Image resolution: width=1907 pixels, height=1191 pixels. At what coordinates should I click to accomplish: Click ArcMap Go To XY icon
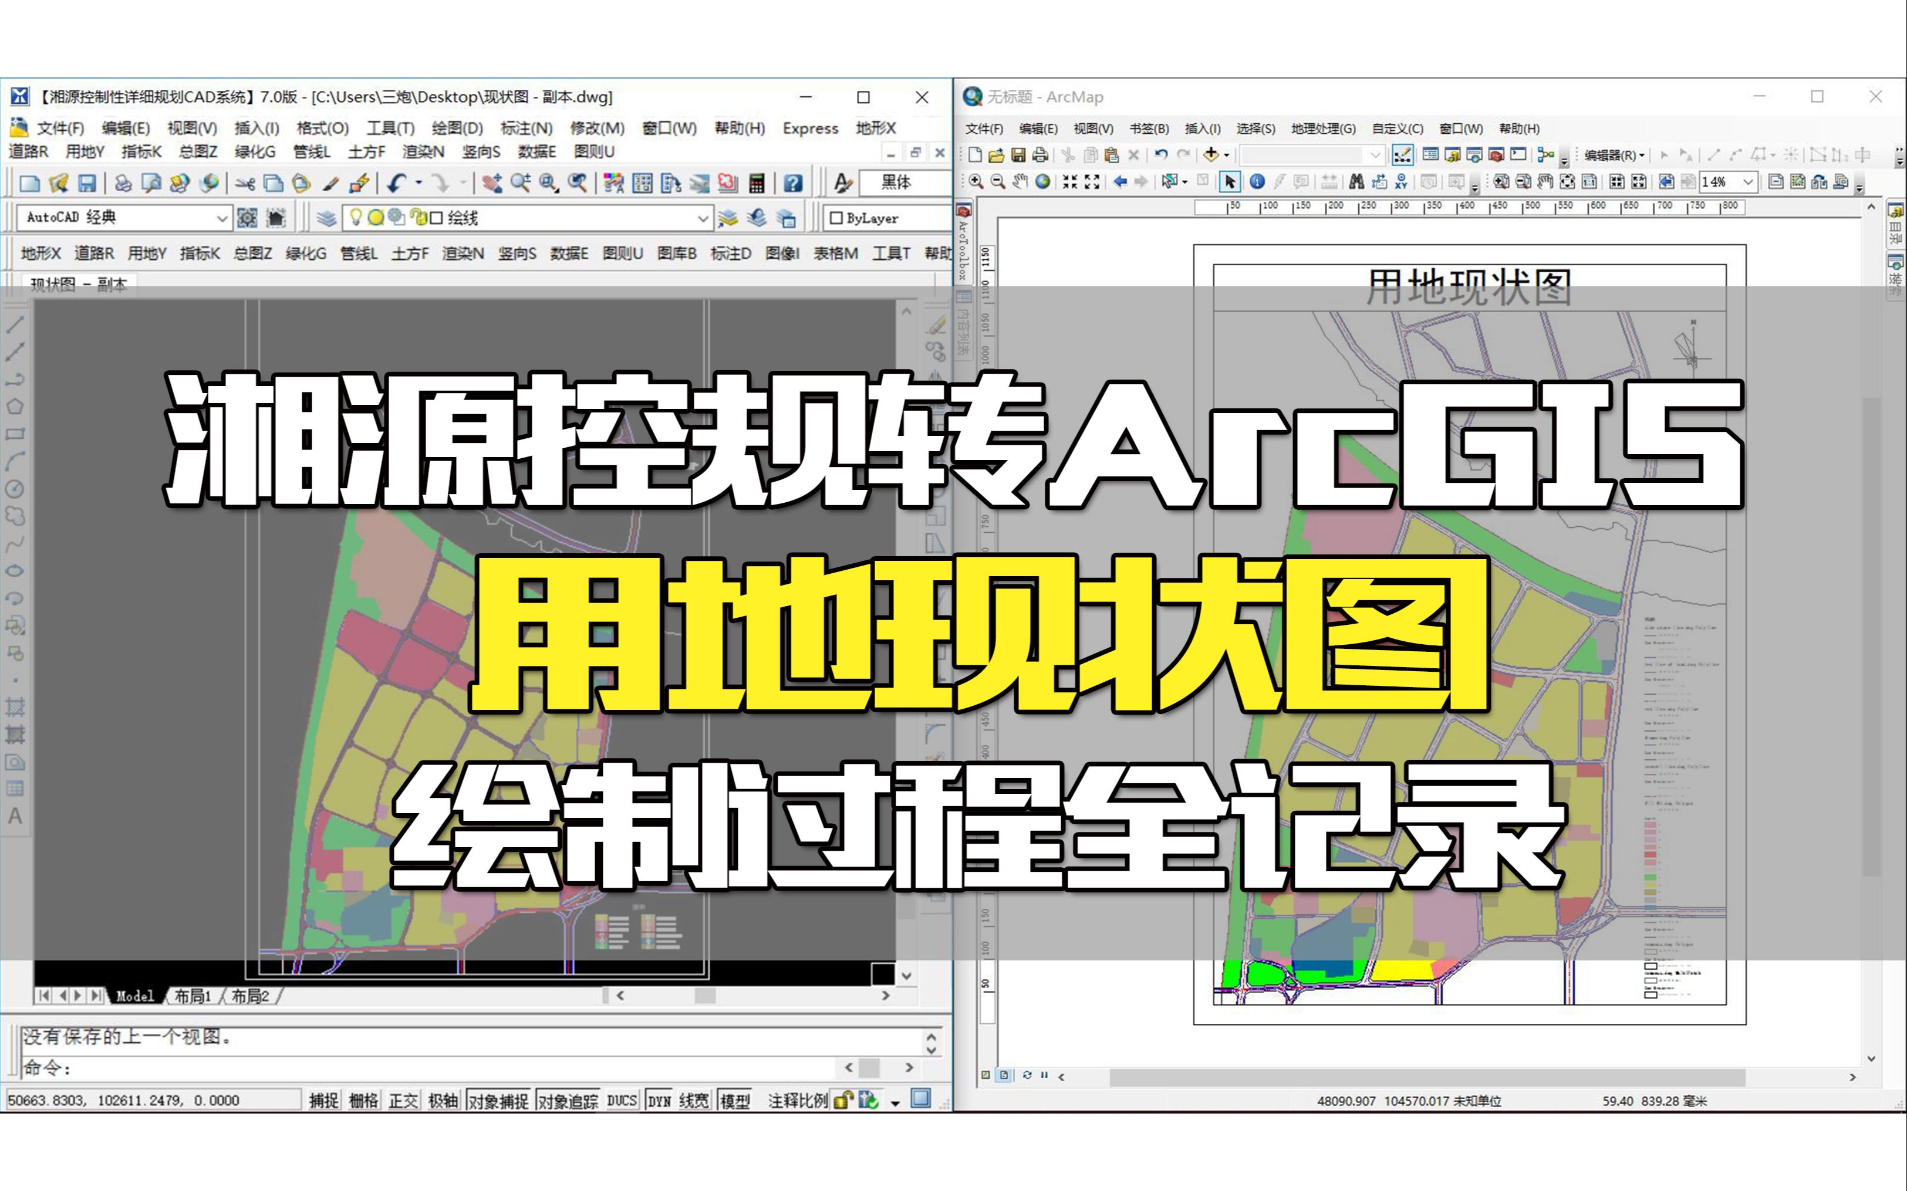pyautogui.click(x=1401, y=182)
